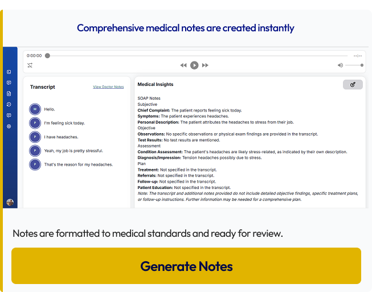Click the top icon in the blue sidebar
The height and width of the screenshot is (292, 372).
tap(9, 72)
